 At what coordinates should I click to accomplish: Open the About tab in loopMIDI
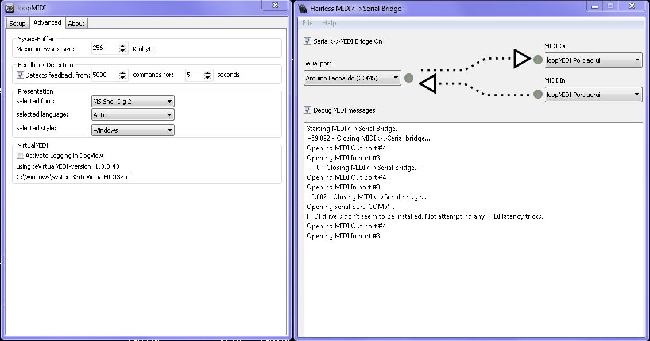pos(76,23)
